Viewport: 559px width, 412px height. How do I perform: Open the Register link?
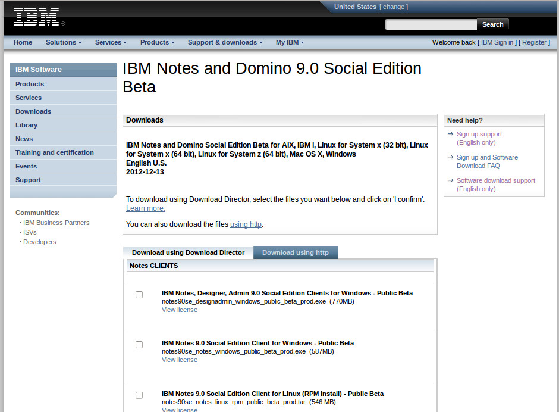(534, 42)
